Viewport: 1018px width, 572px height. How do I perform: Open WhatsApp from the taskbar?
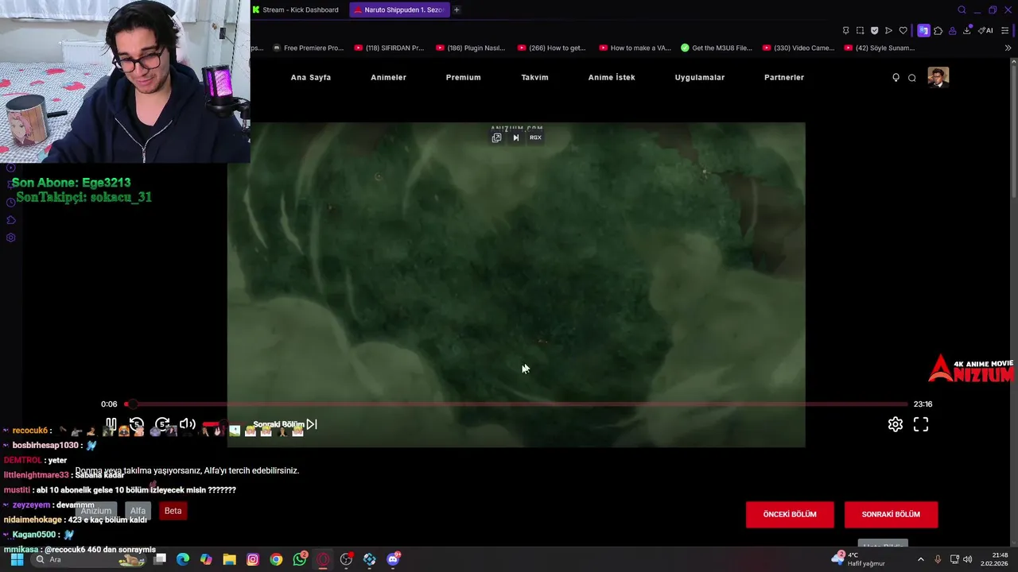pos(300,559)
